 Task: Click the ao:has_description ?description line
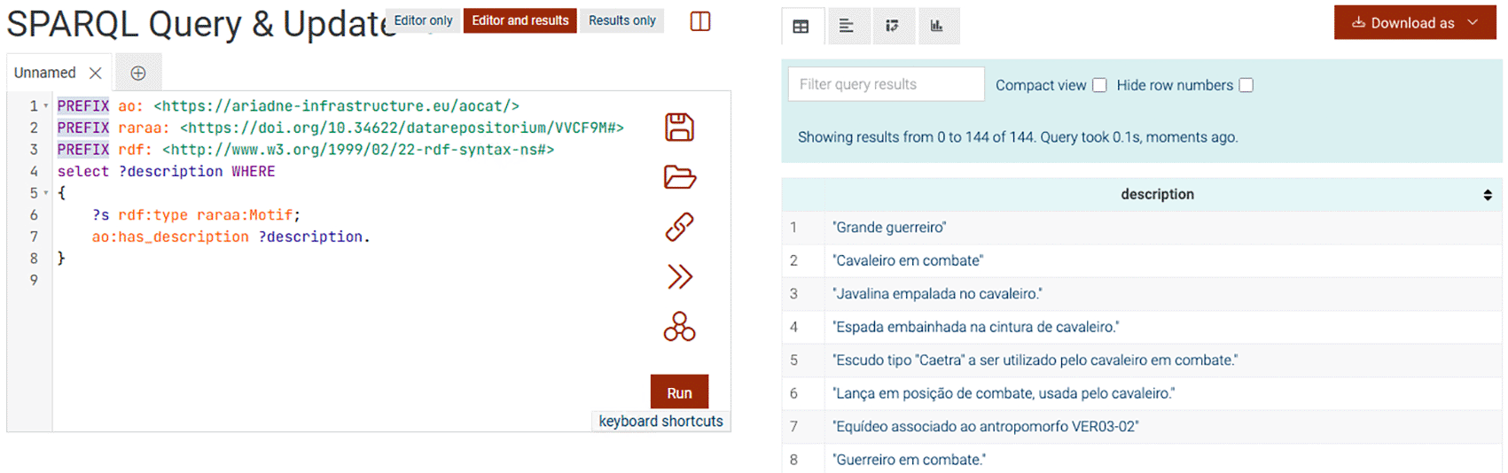pyautogui.click(x=230, y=237)
